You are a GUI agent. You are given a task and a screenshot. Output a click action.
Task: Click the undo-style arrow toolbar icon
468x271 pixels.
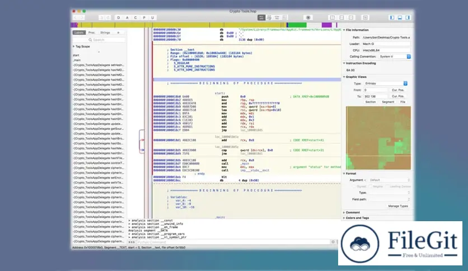(x=101, y=17)
